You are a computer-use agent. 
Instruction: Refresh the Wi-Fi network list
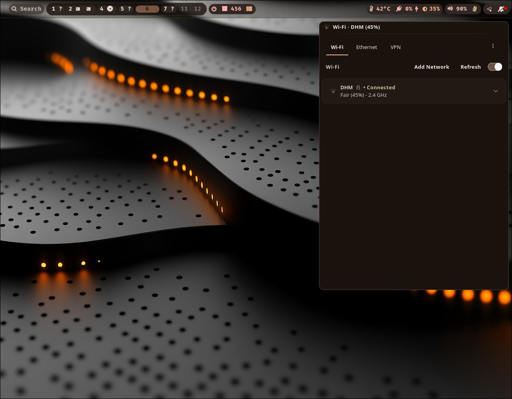click(x=470, y=67)
